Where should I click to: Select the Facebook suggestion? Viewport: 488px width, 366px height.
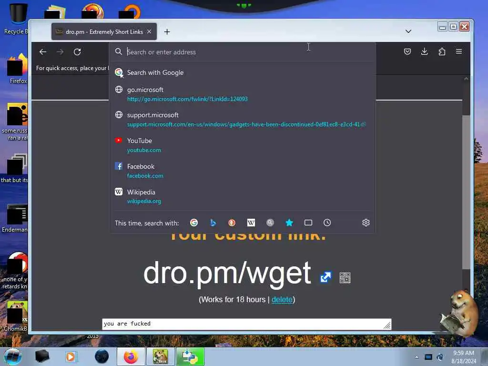click(242, 171)
